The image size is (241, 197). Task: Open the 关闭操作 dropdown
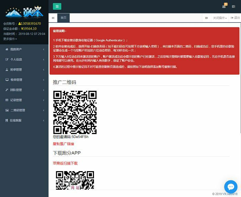click(x=220, y=18)
